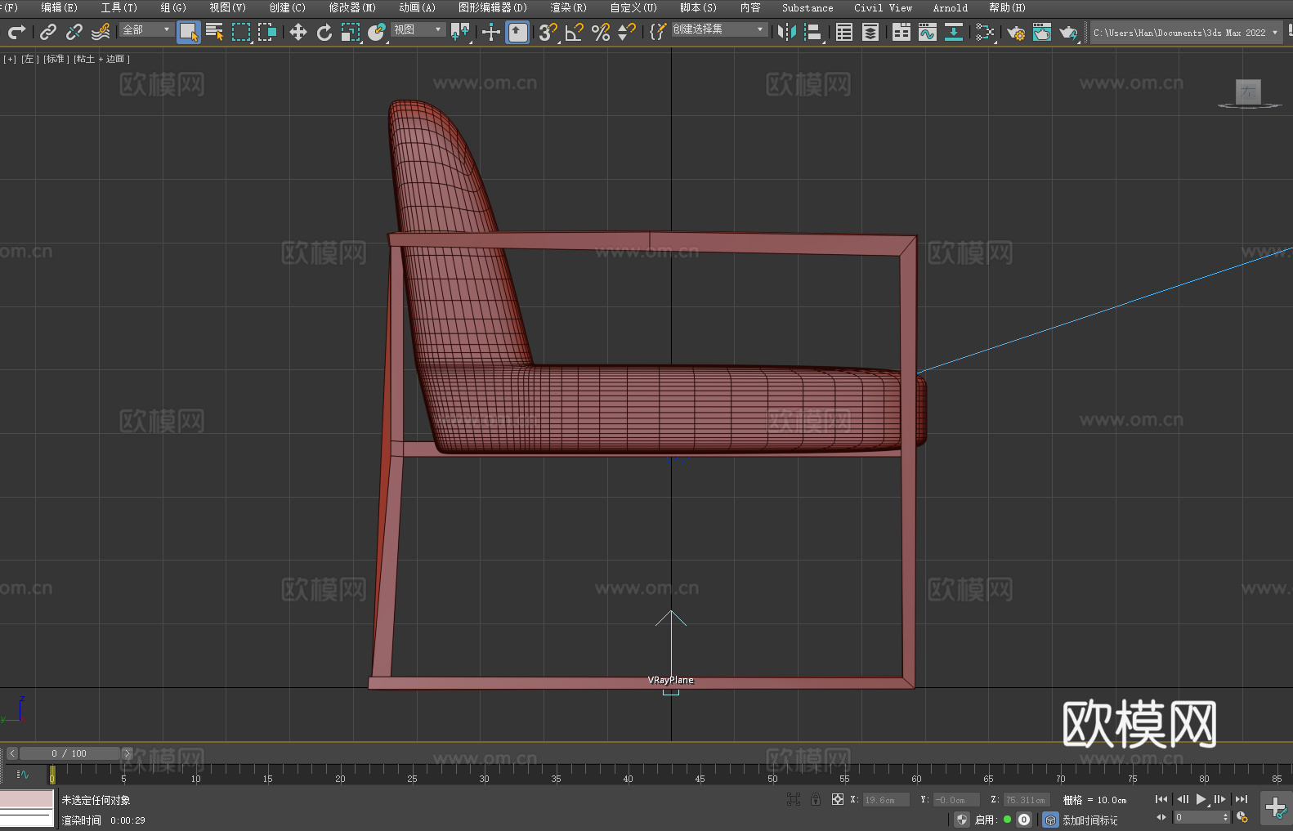Viewport: 1293px width, 831px height.
Task: Open the Arnold menu
Action: tap(951, 7)
